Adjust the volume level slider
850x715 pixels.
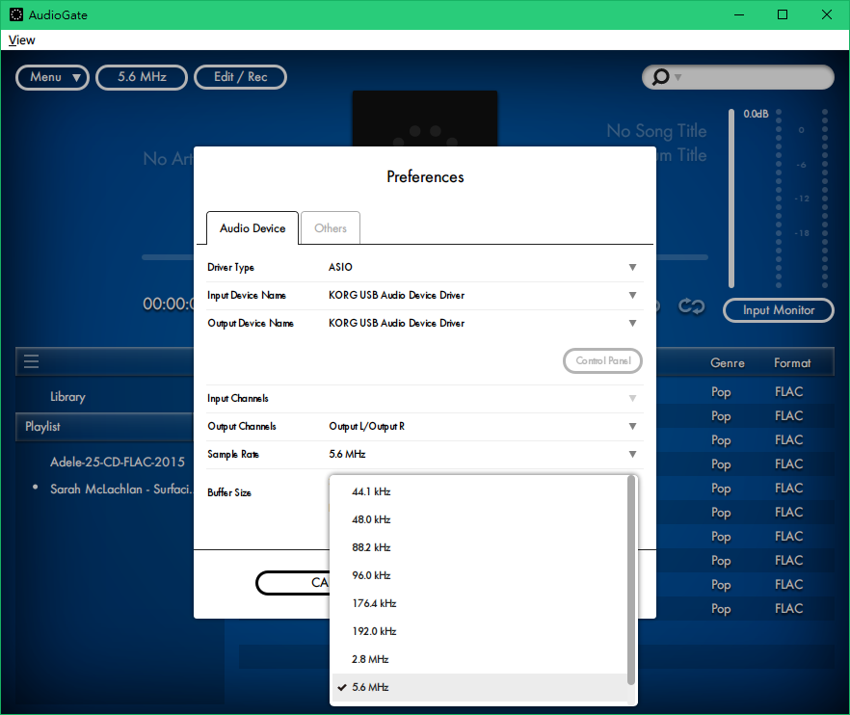(731, 199)
